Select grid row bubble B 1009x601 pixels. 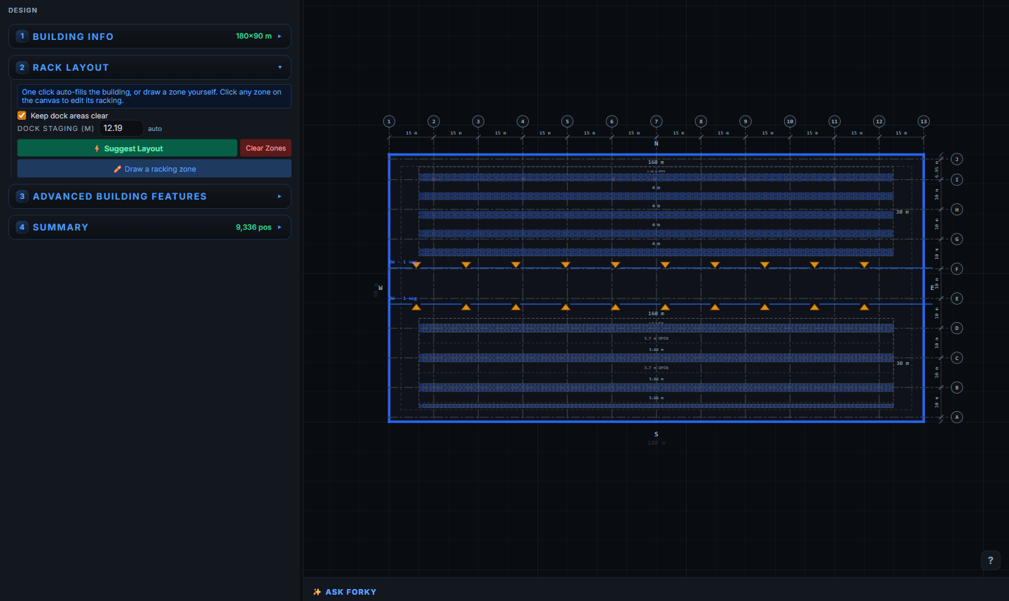pos(957,387)
